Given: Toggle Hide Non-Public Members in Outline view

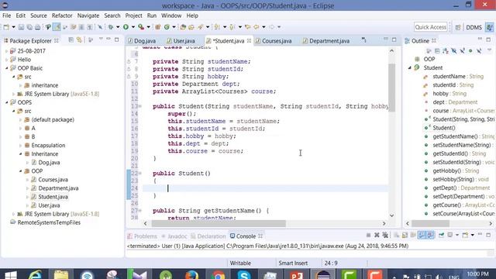Looking at the screenshot, I should click(470, 51).
